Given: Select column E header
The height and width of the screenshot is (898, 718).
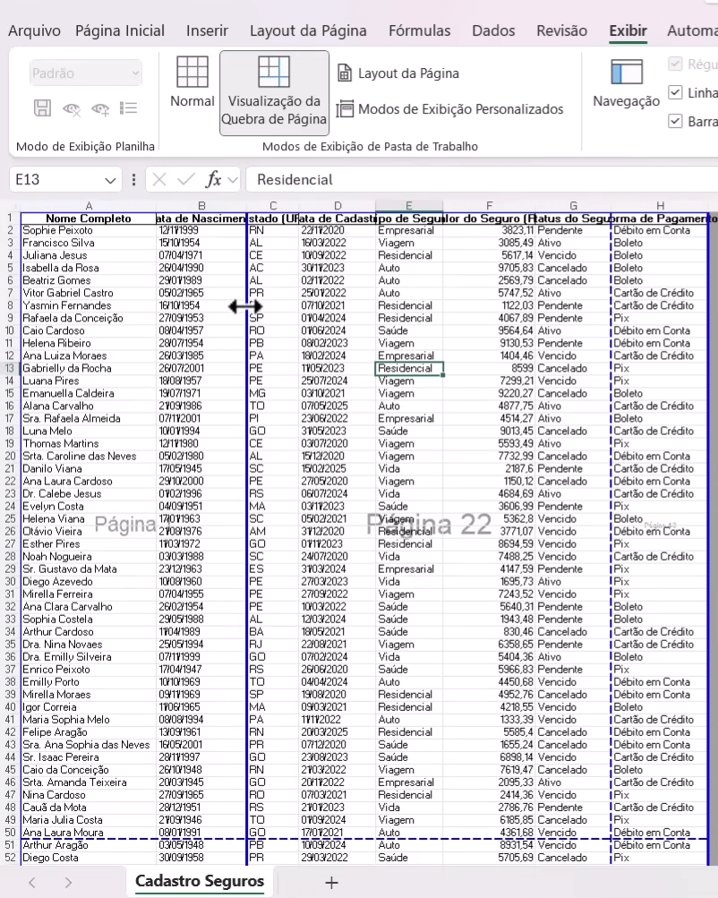Looking at the screenshot, I should (409, 206).
